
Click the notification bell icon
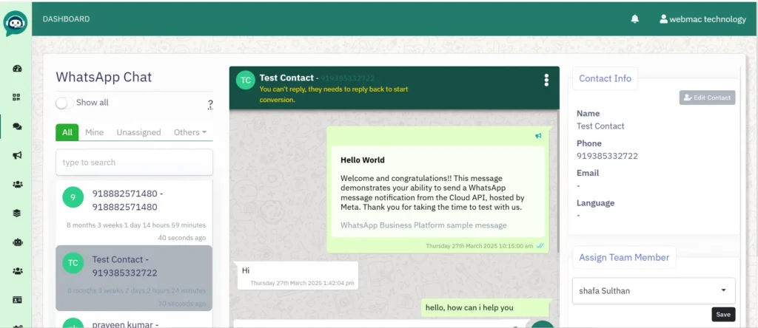(x=634, y=18)
